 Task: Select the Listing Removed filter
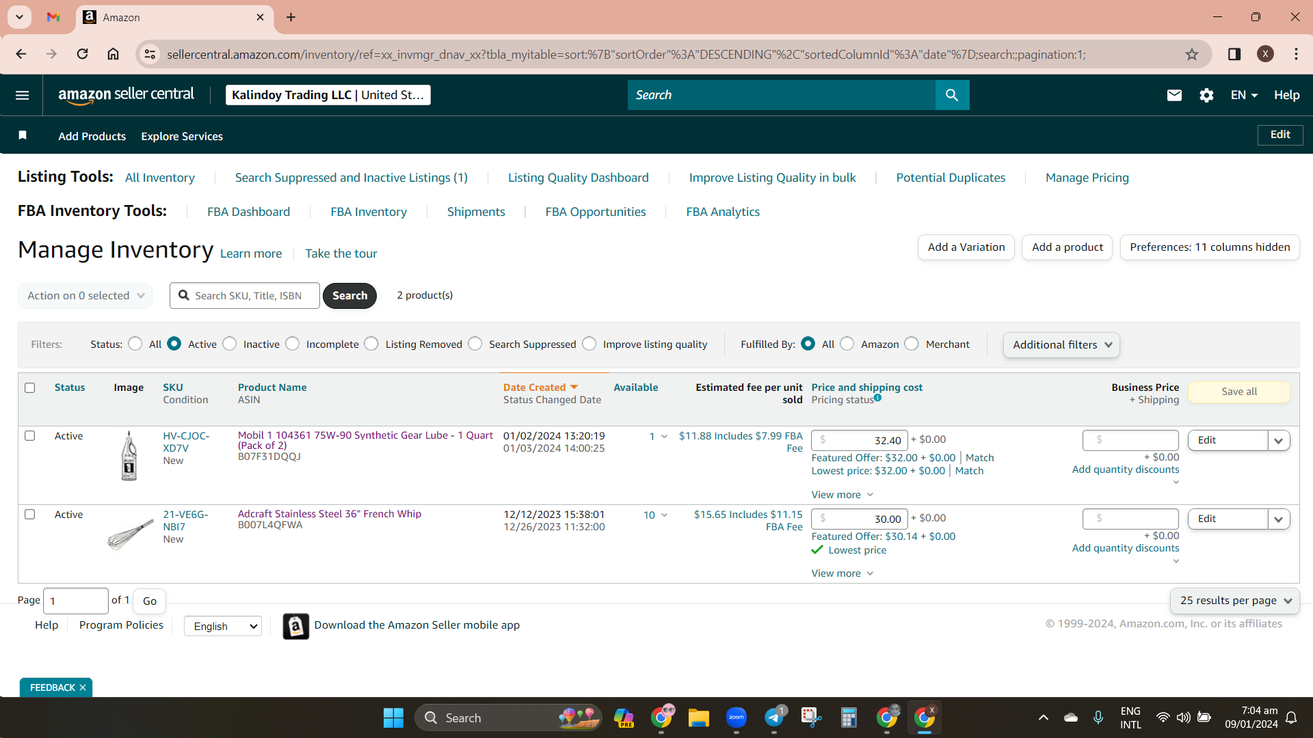click(371, 344)
